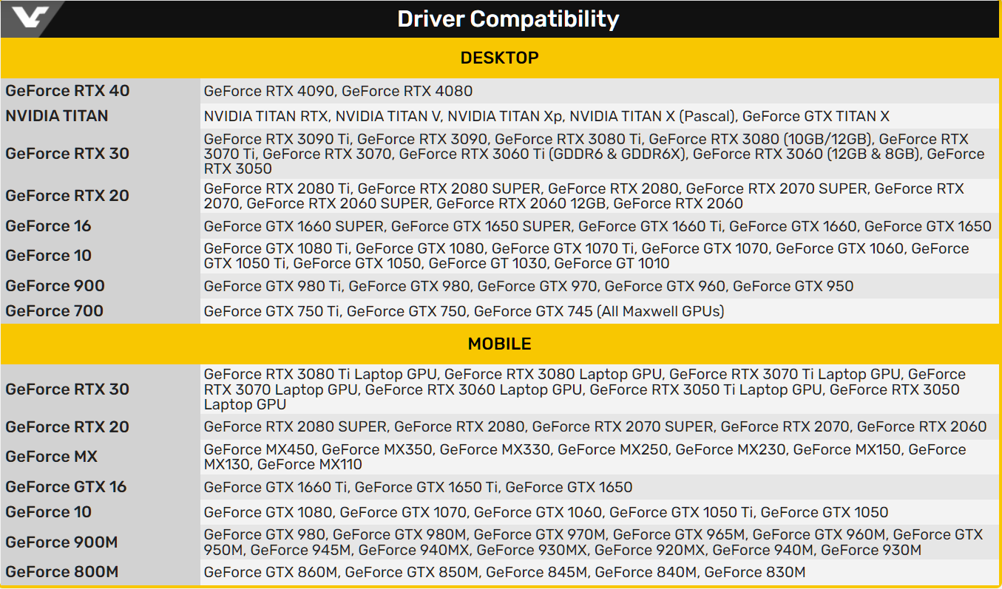Click "GeForce RTX 3050 Ti Laptop GPU" entry
Image resolution: width=1002 pixels, height=589 pixels.
tap(705, 389)
